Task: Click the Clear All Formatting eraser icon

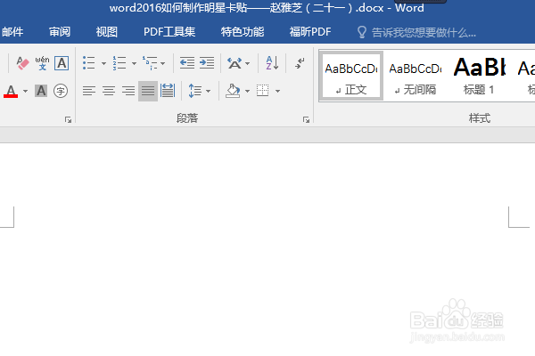Action: pos(22,63)
